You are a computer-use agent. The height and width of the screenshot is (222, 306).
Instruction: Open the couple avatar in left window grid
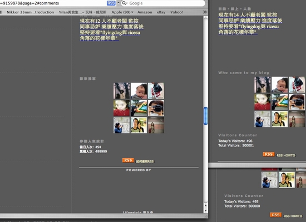coord(139,125)
